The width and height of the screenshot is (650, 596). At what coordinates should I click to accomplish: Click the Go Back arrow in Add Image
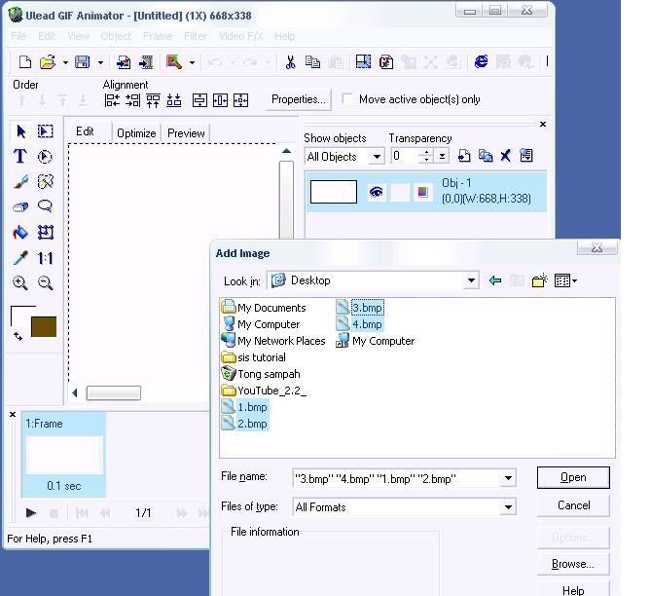pyautogui.click(x=495, y=280)
